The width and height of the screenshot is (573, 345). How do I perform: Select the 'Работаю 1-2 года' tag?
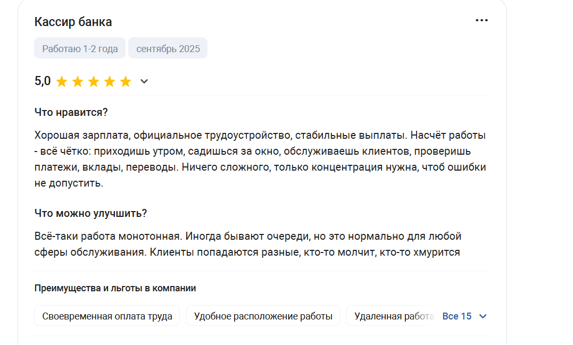[80, 48]
